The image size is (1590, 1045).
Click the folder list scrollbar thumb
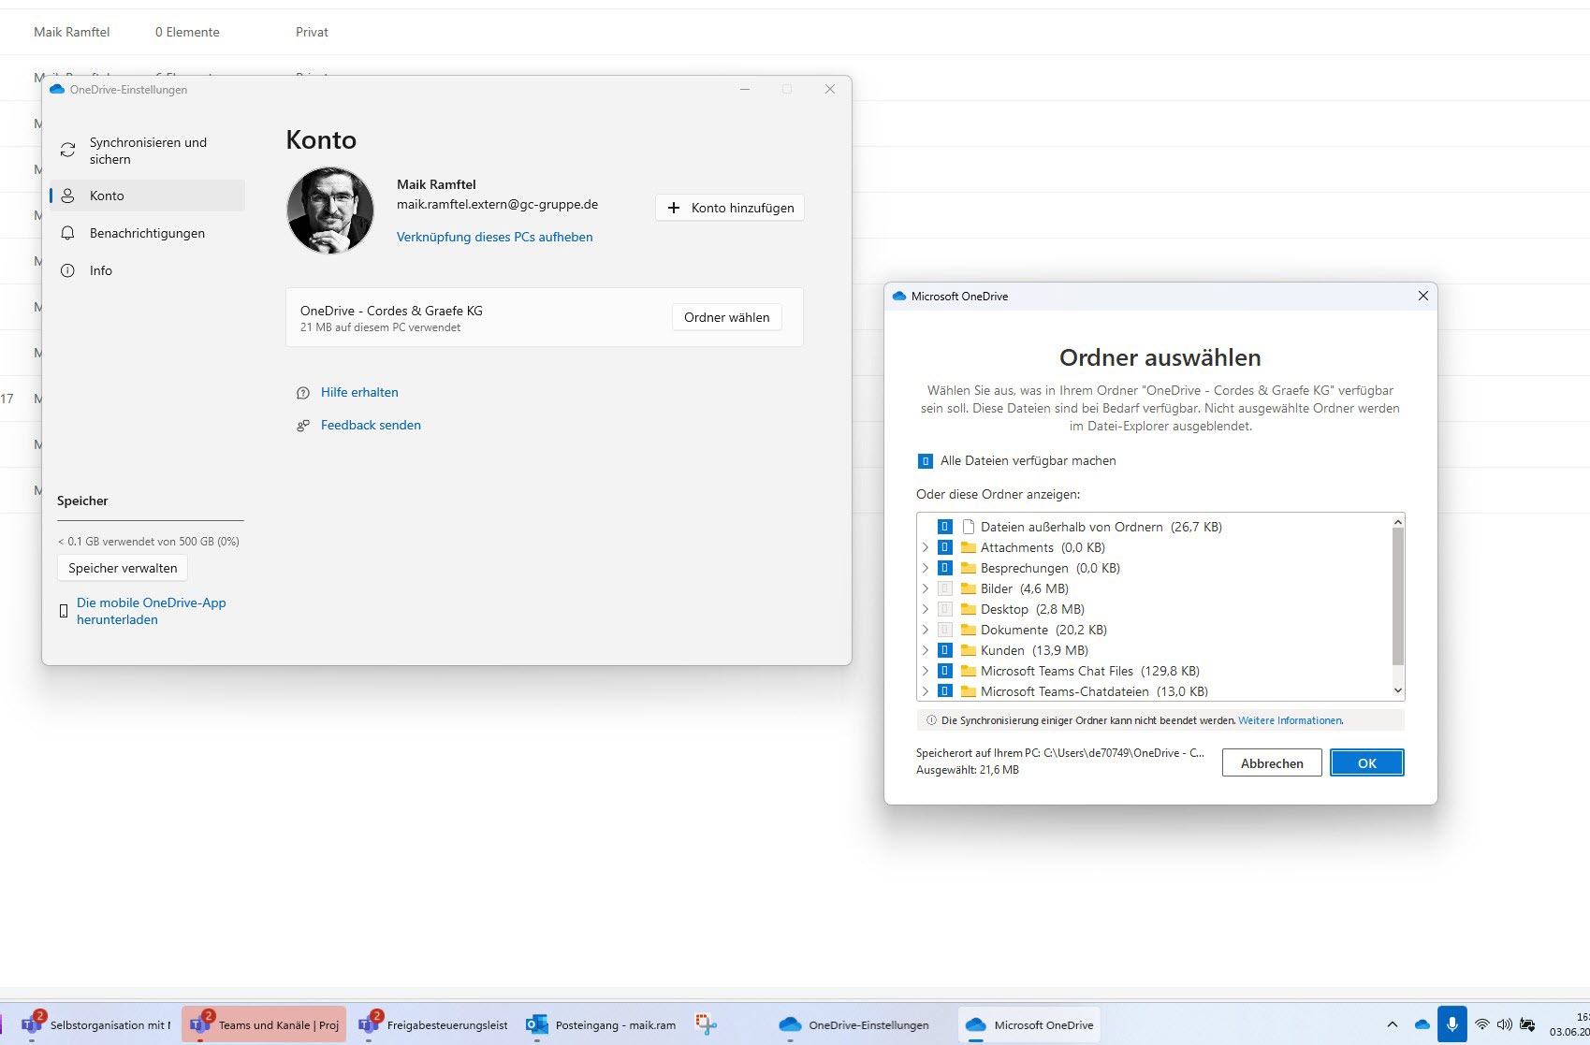click(1398, 596)
